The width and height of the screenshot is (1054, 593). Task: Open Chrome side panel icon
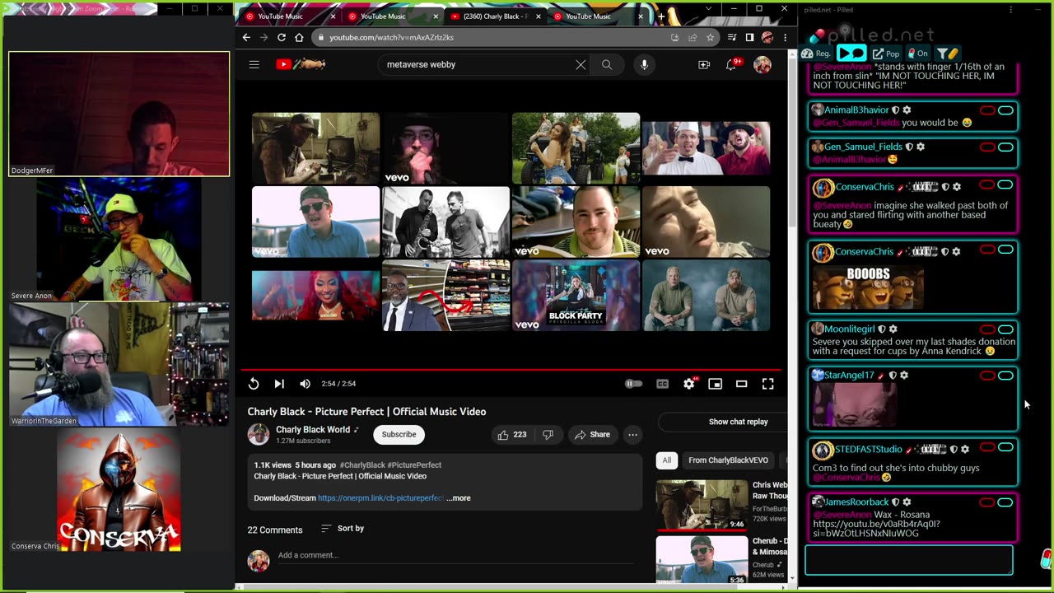coord(749,37)
